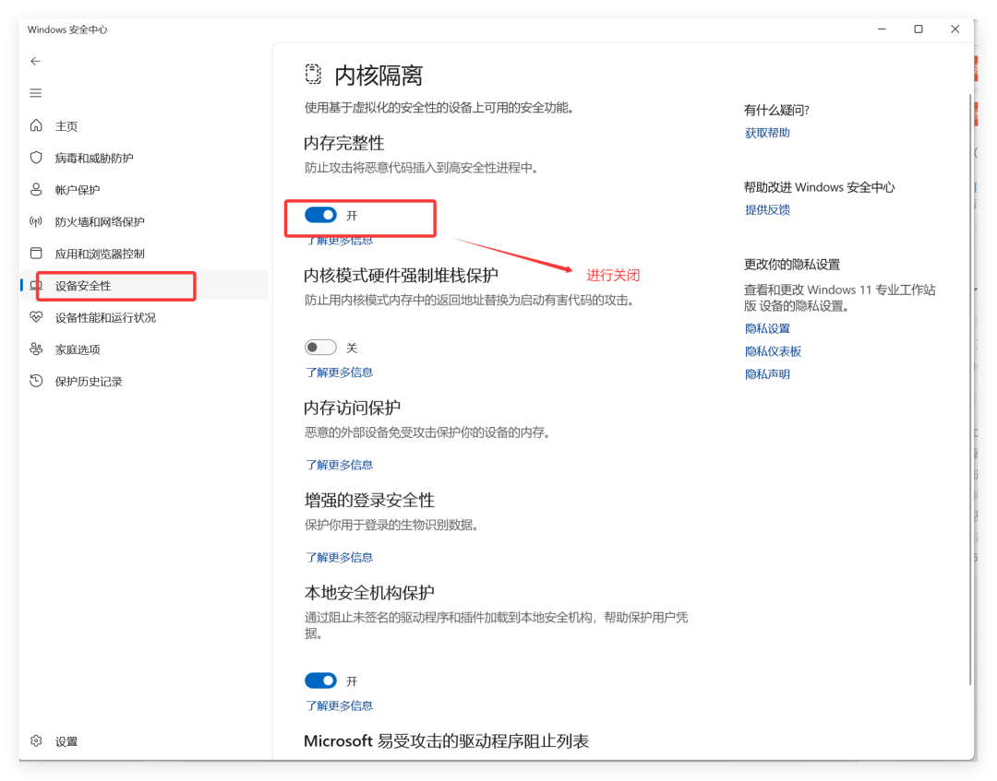Click the heart icon for 设备性能和运行状况
The height and width of the screenshot is (781, 997).
point(36,316)
